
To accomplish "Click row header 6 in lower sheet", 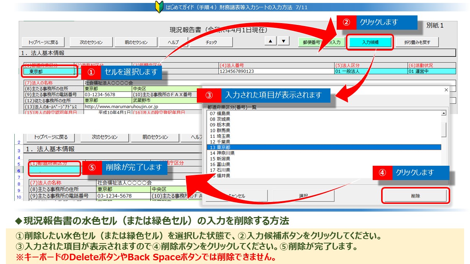I will tap(18, 170).
